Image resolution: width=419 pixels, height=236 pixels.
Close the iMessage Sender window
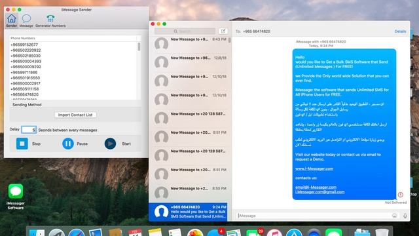(x=8, y=10)
